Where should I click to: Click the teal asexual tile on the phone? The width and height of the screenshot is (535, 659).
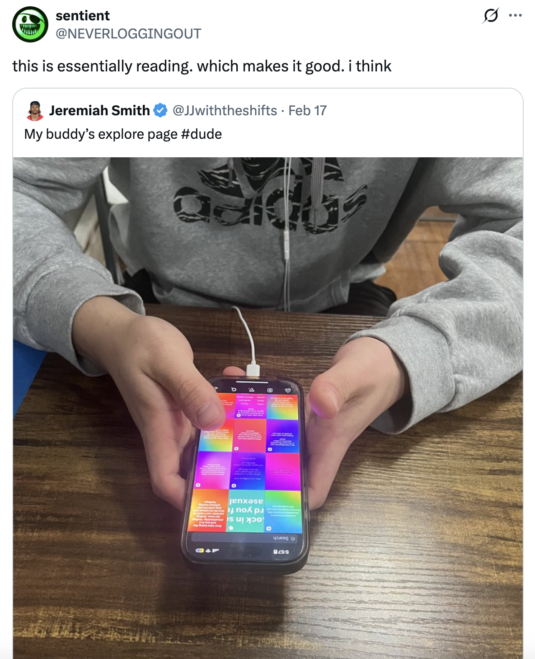(245, 511)
